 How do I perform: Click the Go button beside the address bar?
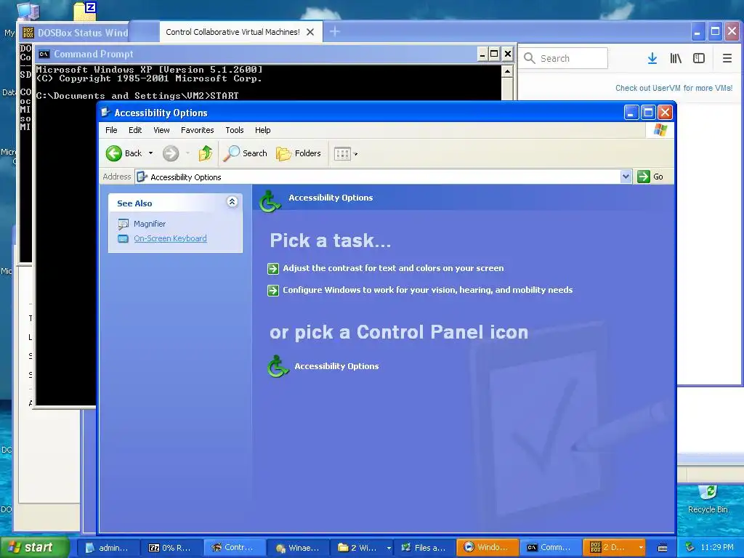click(650, 177)
